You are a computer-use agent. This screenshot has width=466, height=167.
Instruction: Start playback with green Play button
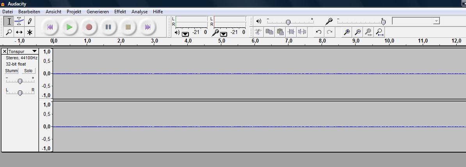(69, 27)
